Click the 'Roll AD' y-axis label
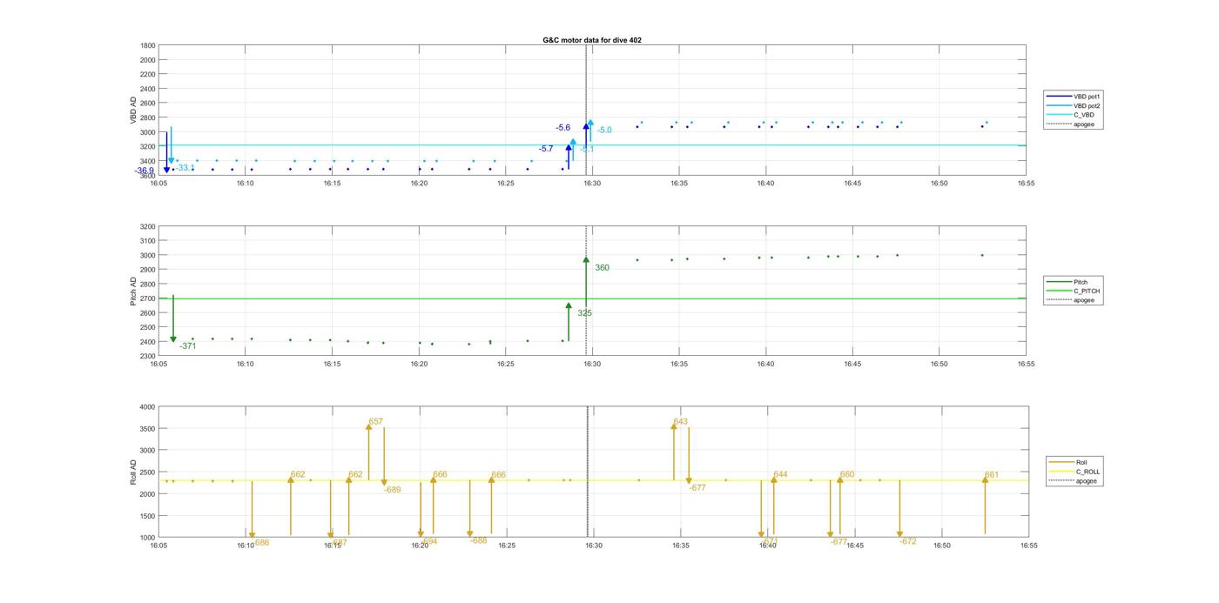Viewport: 1219px width, 603px height. click(x=133, y=472)
